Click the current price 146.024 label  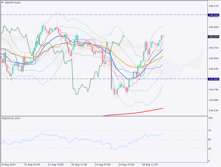click(213, 37)
